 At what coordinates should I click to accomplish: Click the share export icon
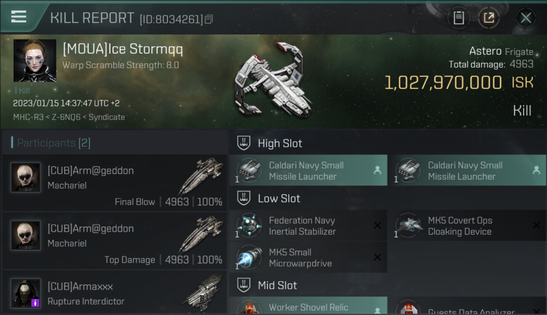(x=489, y=18)
